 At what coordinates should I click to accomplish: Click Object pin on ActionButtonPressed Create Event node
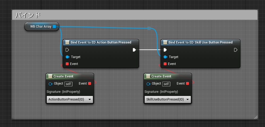click(x=50, y=84)
